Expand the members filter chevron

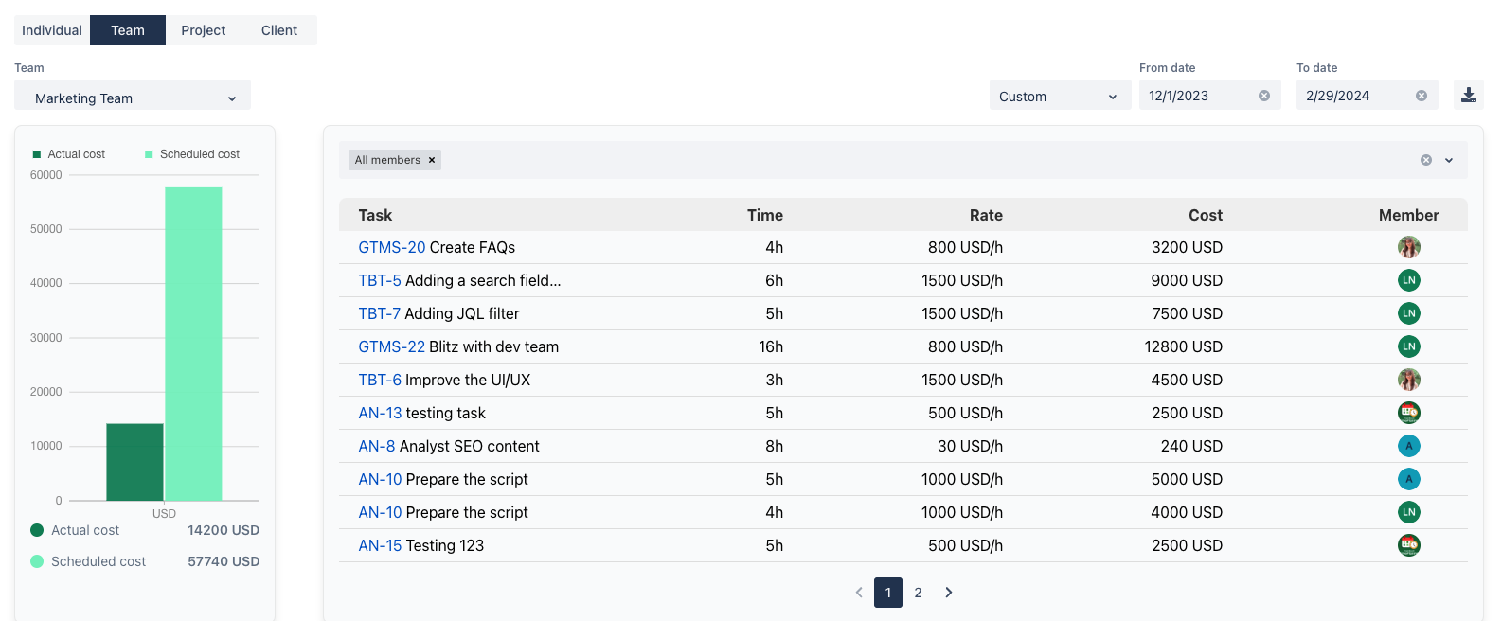(1448, 160)
